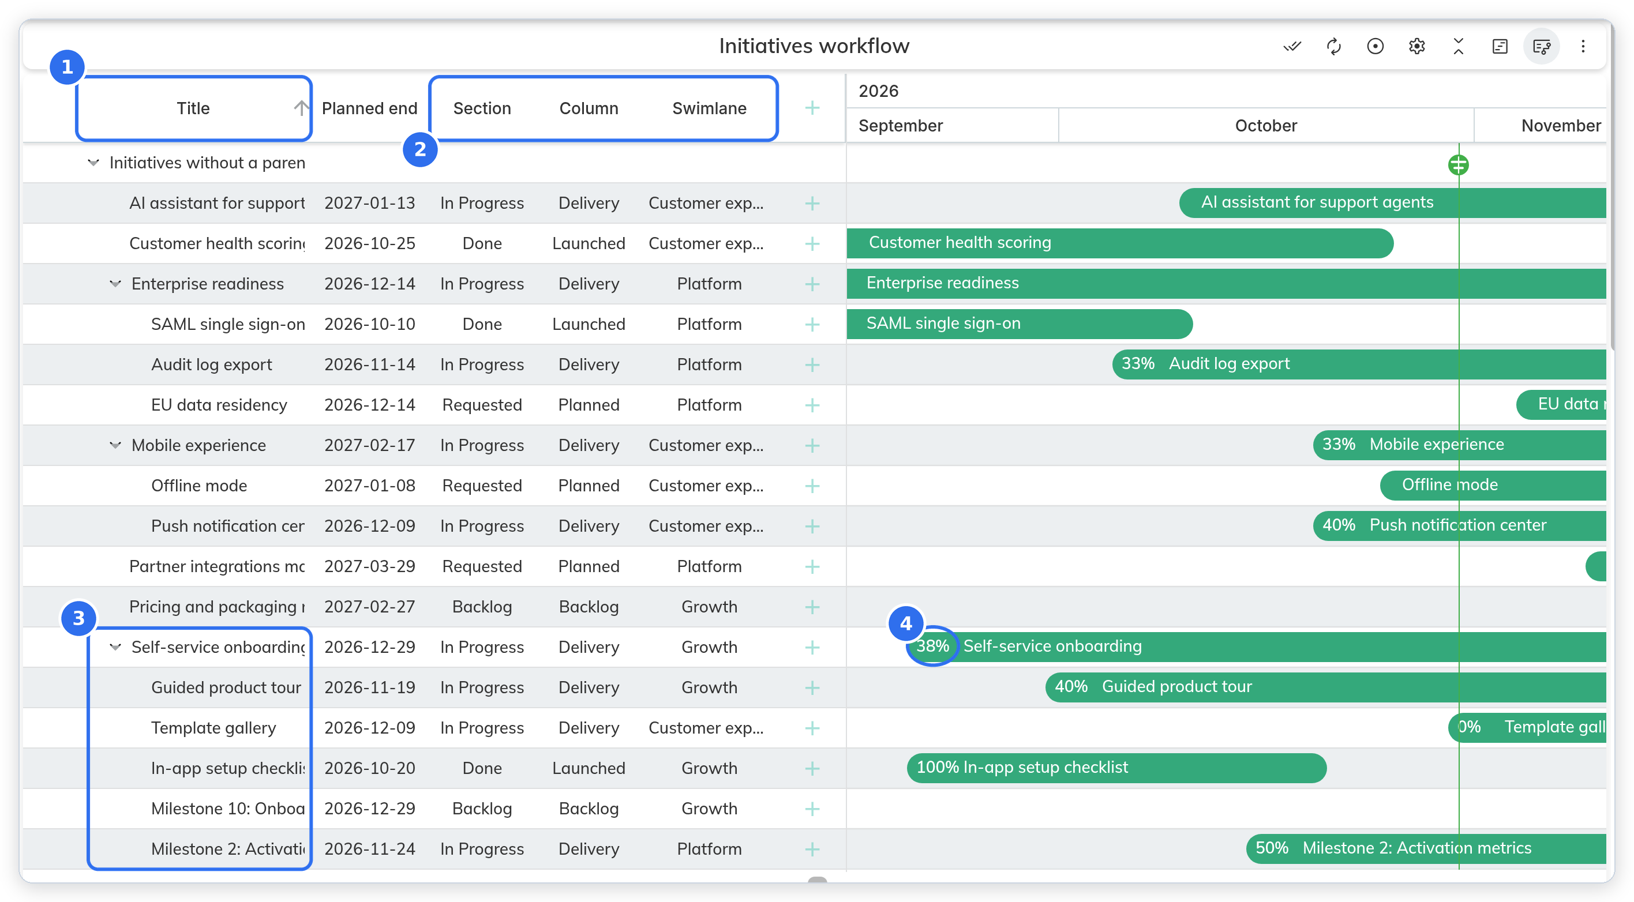Screen dimensions: 1634x902
Task: Click the Section column header
Action: [482, 108]
